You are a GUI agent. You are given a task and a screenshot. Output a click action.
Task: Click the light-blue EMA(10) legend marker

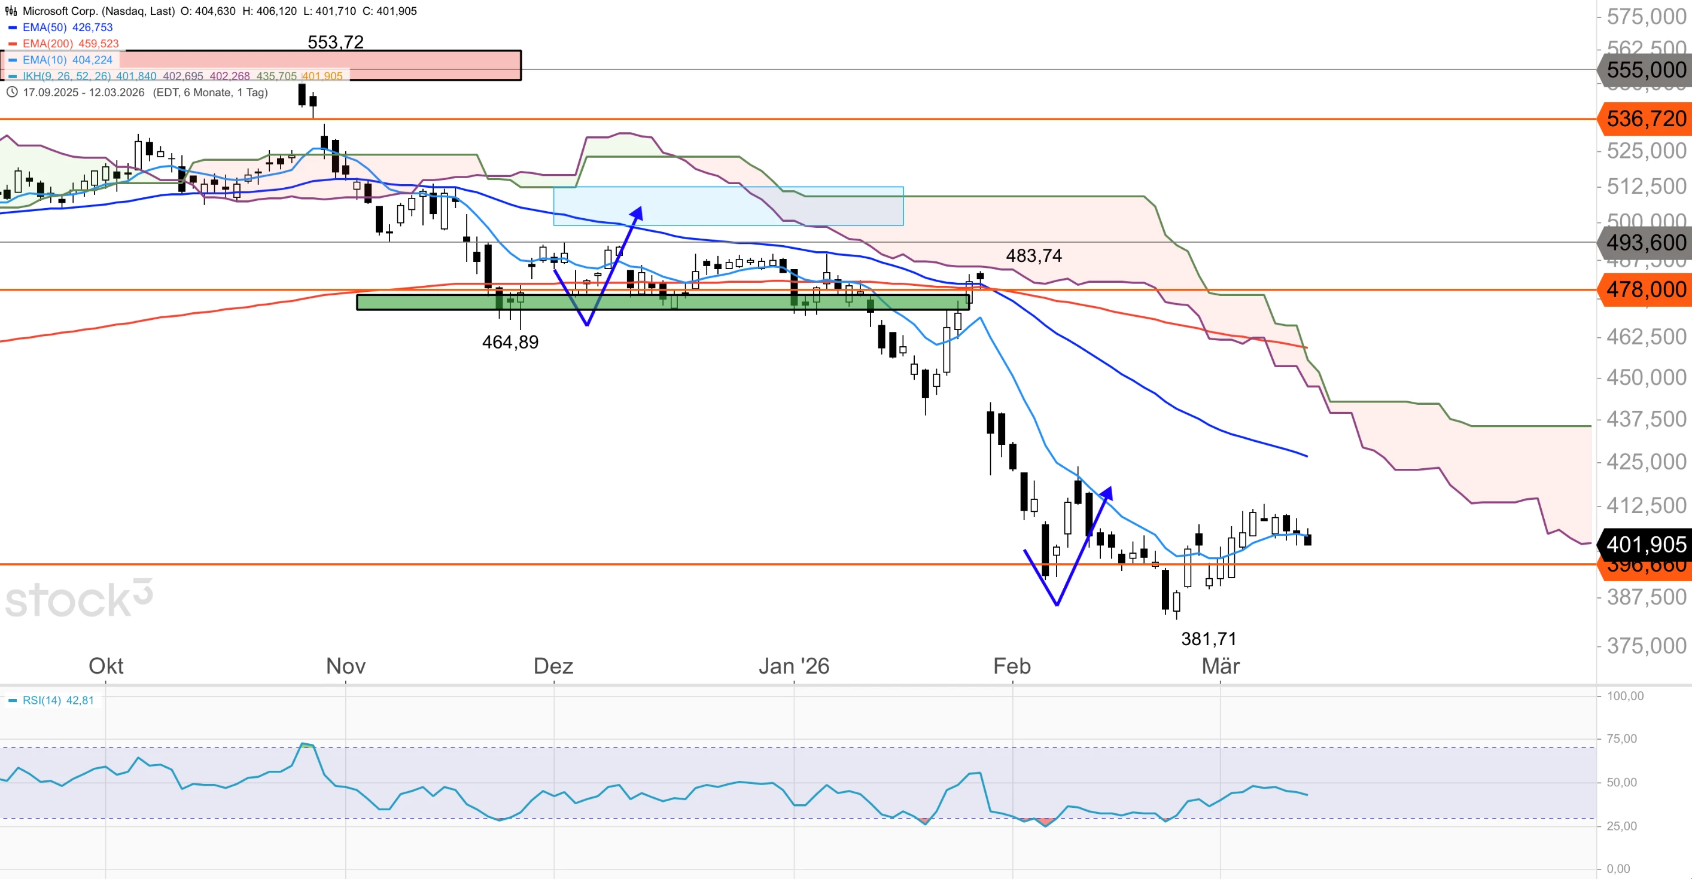point(13,60)
